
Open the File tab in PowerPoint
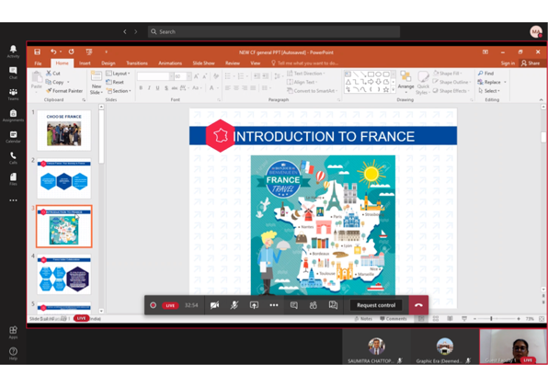coord(38,63)
